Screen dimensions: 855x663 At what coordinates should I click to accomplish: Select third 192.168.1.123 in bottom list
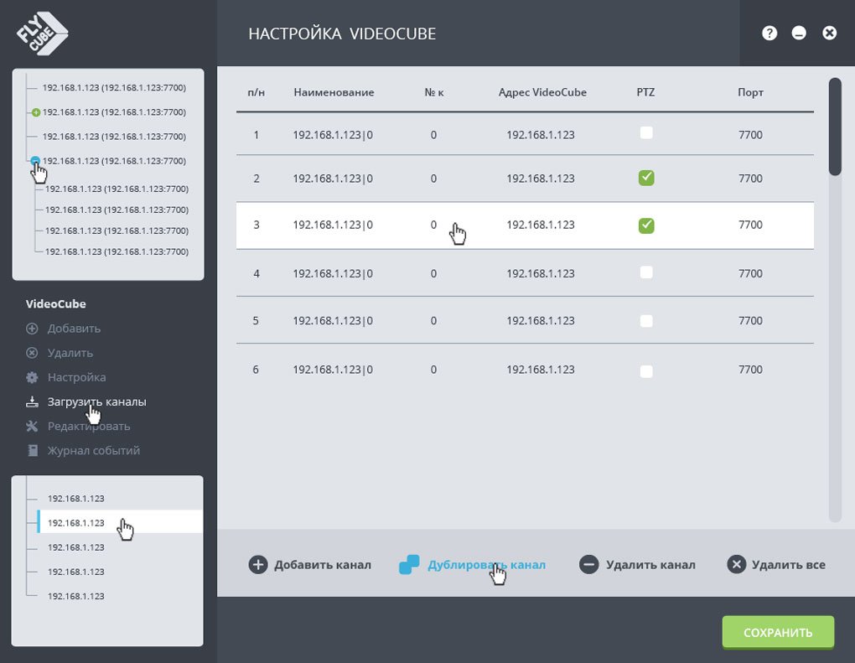pos(75,547)
